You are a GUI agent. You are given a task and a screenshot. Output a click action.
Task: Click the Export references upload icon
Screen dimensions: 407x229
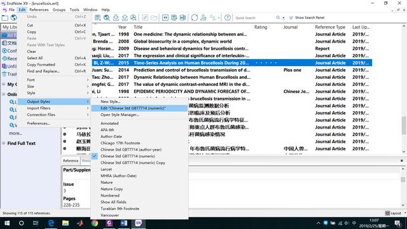(x=125, y=18)
